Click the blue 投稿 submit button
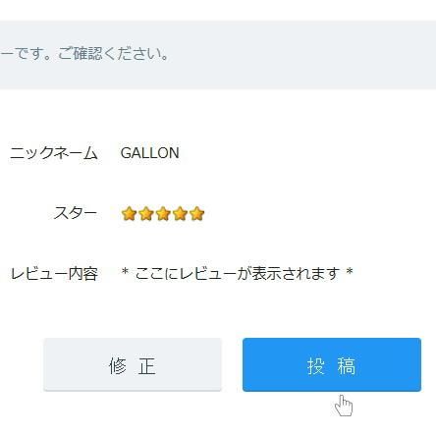The image size is (436, 436). pos(332,364)
